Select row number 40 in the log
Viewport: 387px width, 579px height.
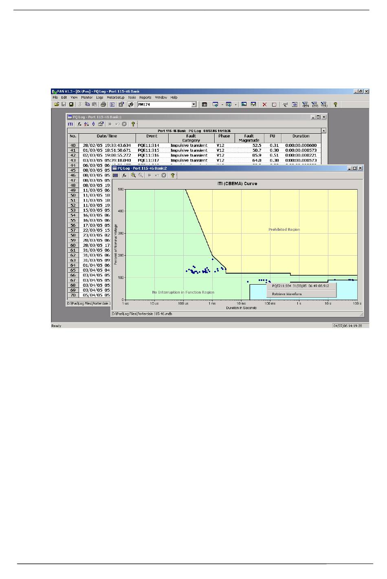[x=73, y=146]
